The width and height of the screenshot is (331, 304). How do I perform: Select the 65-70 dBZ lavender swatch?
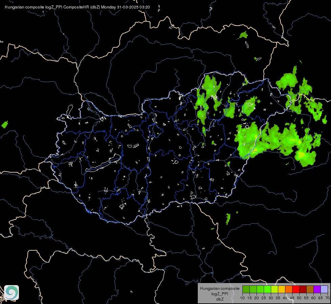(324, 289)
